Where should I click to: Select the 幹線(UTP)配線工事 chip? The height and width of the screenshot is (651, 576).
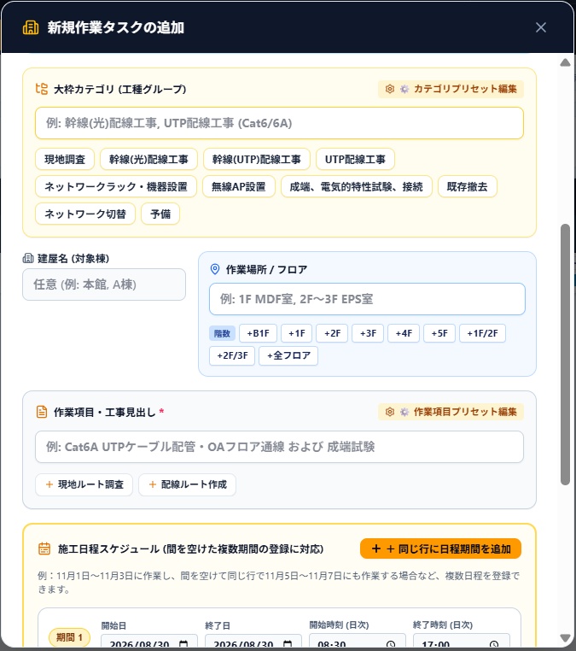pyautogui.click(x=256, y=160)
